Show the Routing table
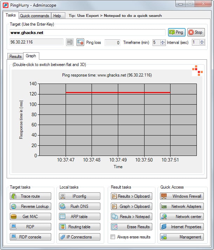214x250 pixels. (80, 227)
